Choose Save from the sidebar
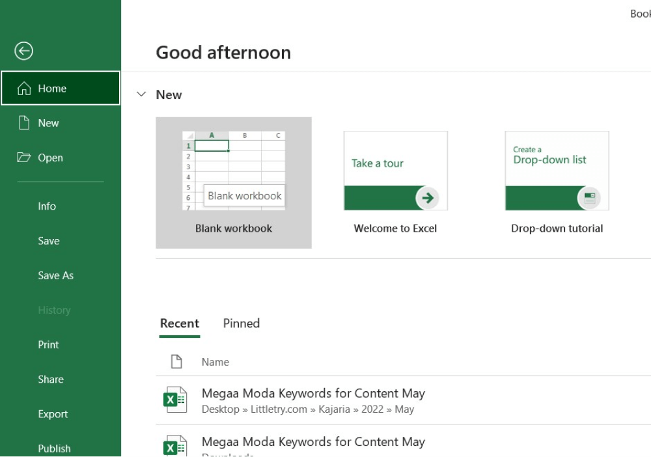The height and width of the screenshot is (457, 651). (61, 241)
